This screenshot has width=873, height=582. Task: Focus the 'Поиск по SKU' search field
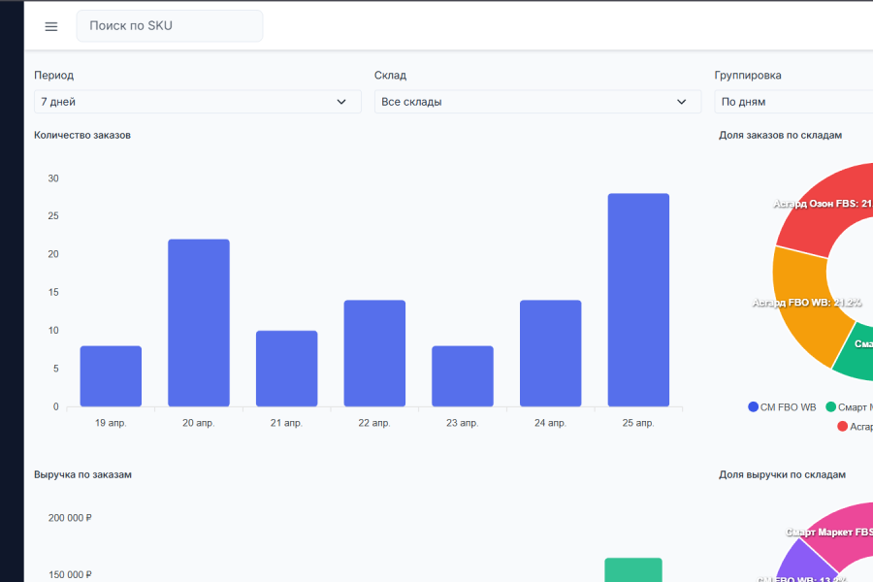pyautogui.click(x=170, y=25)
